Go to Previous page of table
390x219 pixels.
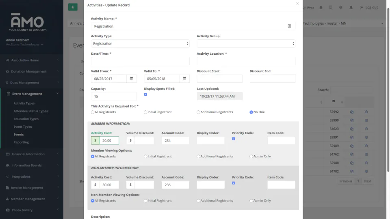click(x=346, y=181)
